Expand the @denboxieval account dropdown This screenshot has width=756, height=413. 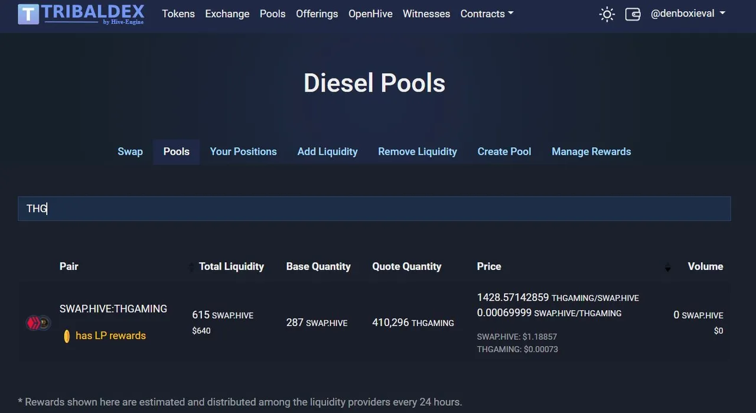(x=688, y=14)
